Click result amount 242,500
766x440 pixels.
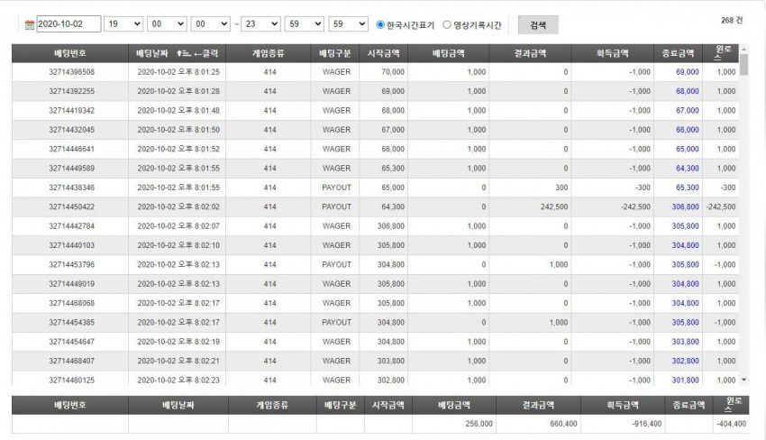(554, 206)
